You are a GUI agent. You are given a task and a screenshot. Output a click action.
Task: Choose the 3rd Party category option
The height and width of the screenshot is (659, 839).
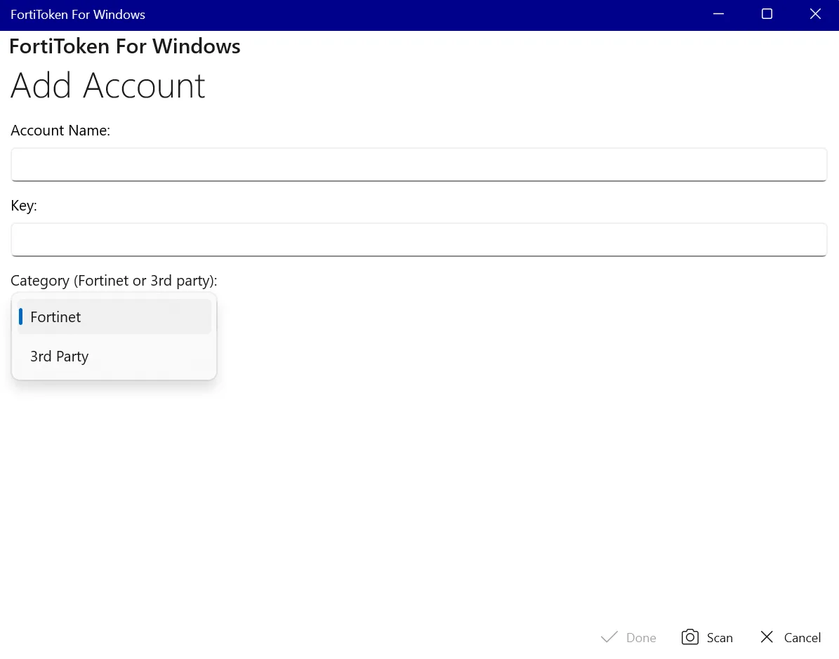114,357
